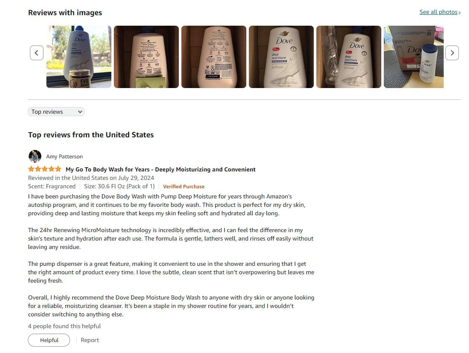The height and width of the screenshot is (353, 469).
Task: Open Amy Patterson's profile avatar
Action: point(35,156)
